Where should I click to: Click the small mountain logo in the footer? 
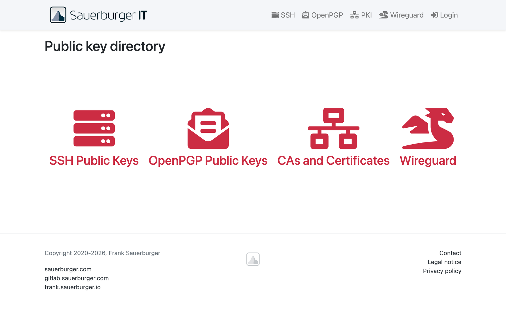point(253,259)
